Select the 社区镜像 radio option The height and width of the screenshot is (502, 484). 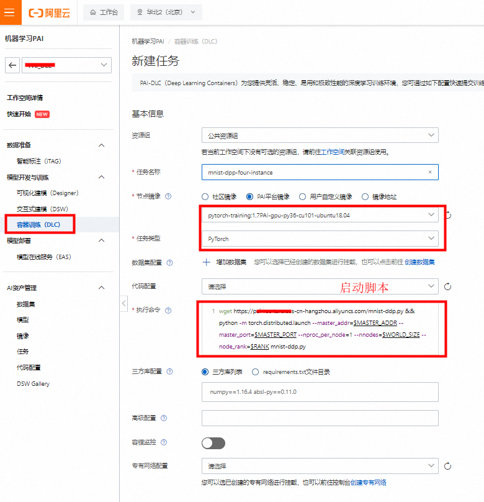click(x=205, y=196)
